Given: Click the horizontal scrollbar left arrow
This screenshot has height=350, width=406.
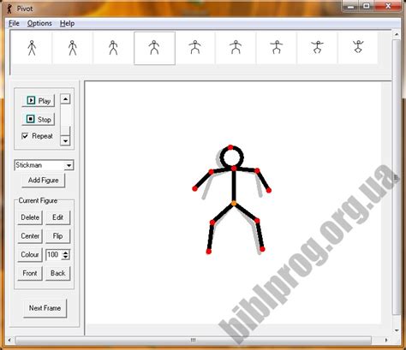Looking at the screenshot, I should click(9, 340).
